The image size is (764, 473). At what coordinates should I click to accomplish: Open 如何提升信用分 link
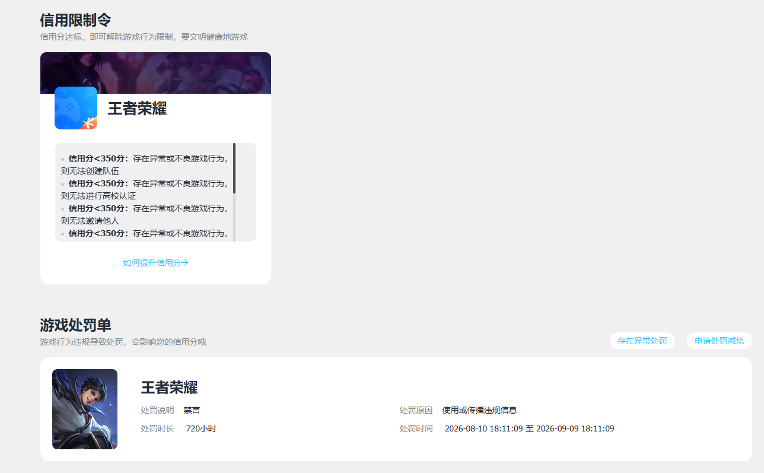[x=155, y=263]
